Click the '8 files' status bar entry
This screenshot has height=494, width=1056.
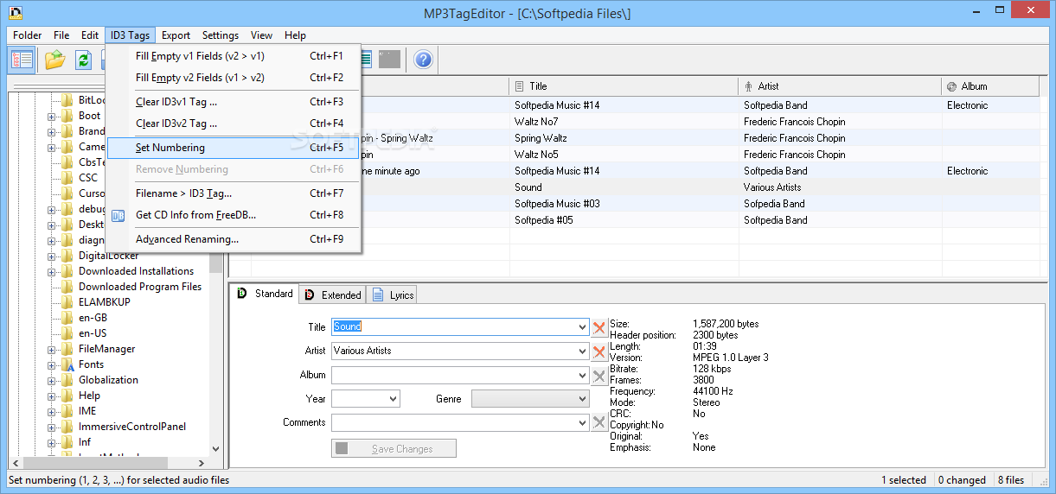[1011, 480]
